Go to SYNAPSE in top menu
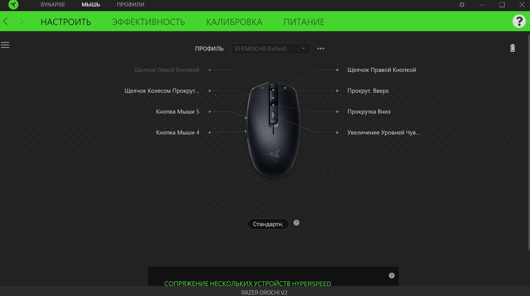The height and width of the screenshot is (296, 530). pyautogui.click(x=53, y=5)
